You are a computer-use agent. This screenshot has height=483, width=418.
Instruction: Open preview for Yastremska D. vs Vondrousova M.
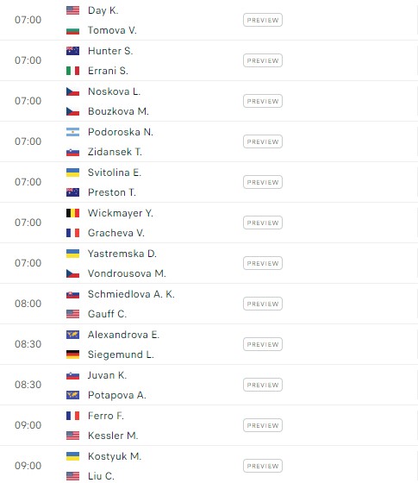point(263,263)
